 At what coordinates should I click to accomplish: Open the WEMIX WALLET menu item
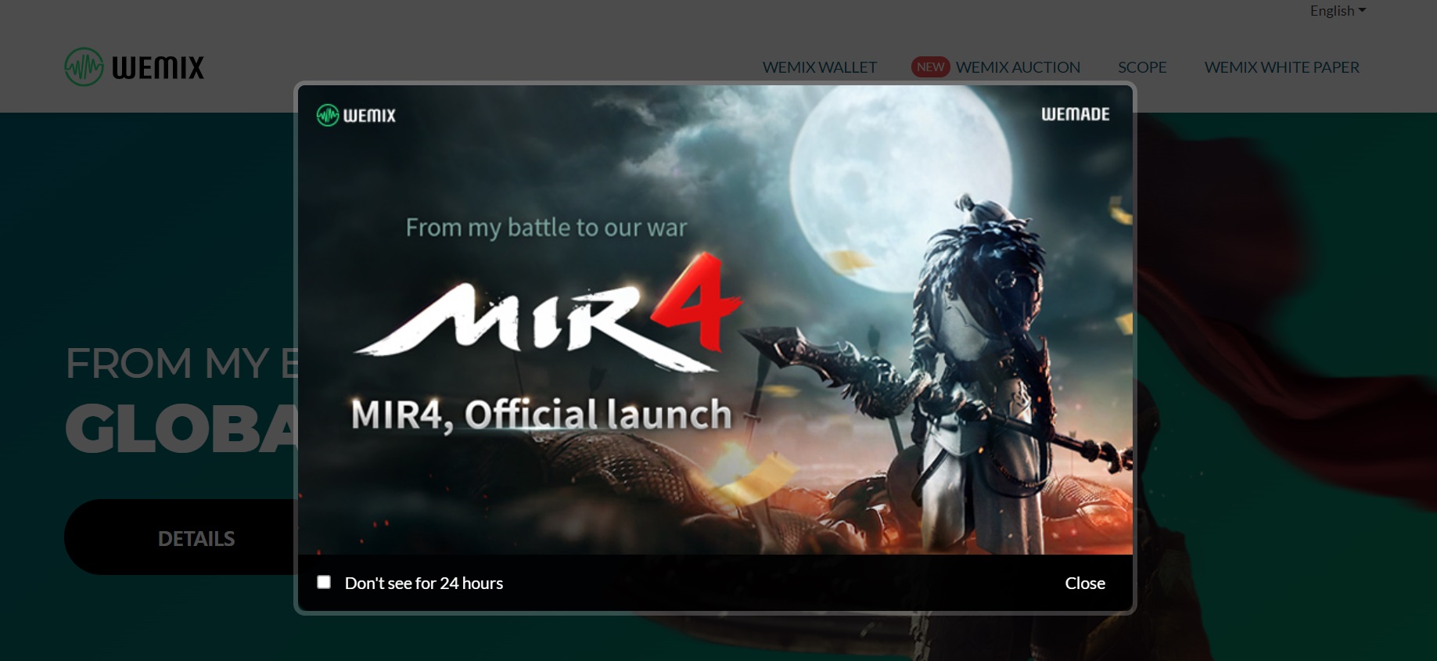(819, 67)
